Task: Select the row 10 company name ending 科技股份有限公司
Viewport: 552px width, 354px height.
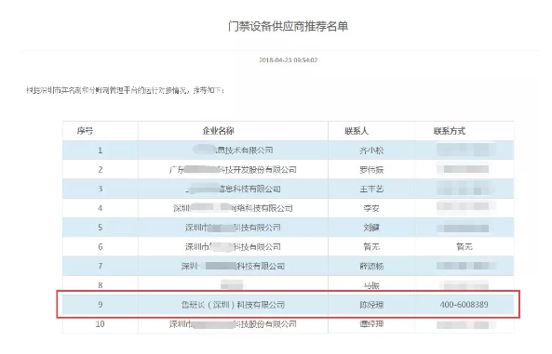Action: click(233, 323)
